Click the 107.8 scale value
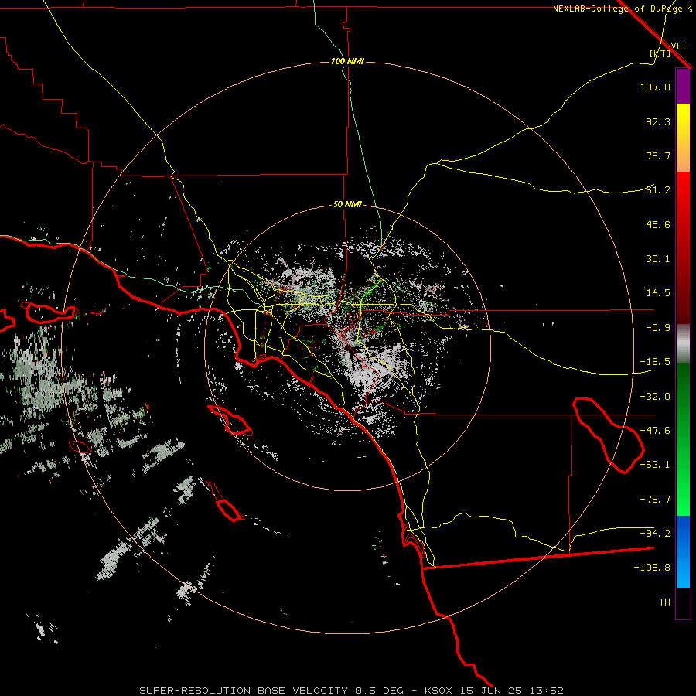The width and height of the screenshot is (696, 696). coord(655,87)
